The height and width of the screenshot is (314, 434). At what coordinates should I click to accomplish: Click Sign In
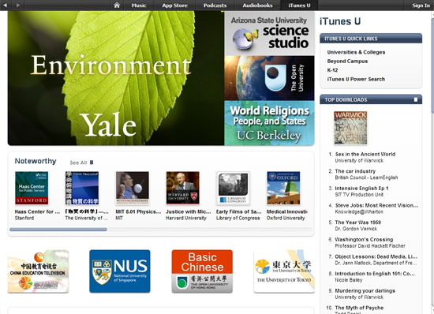click(x=421, y=6)
